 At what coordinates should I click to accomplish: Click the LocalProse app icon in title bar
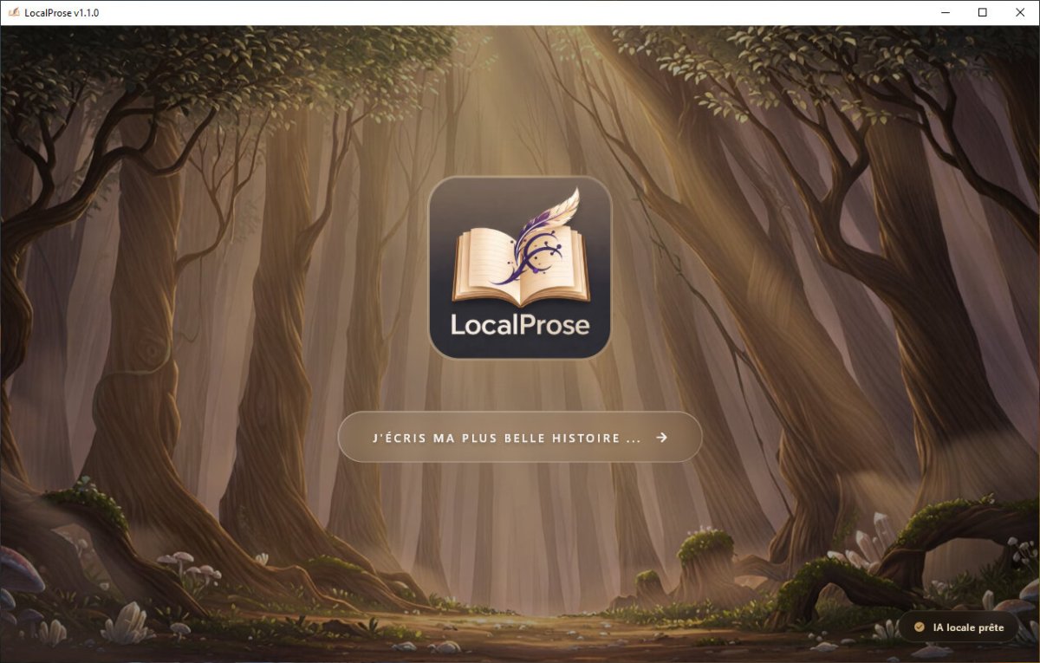click(x=15, y=13)
